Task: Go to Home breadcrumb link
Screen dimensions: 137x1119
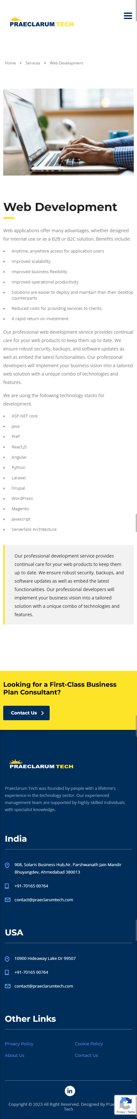Action: point(10,63)
